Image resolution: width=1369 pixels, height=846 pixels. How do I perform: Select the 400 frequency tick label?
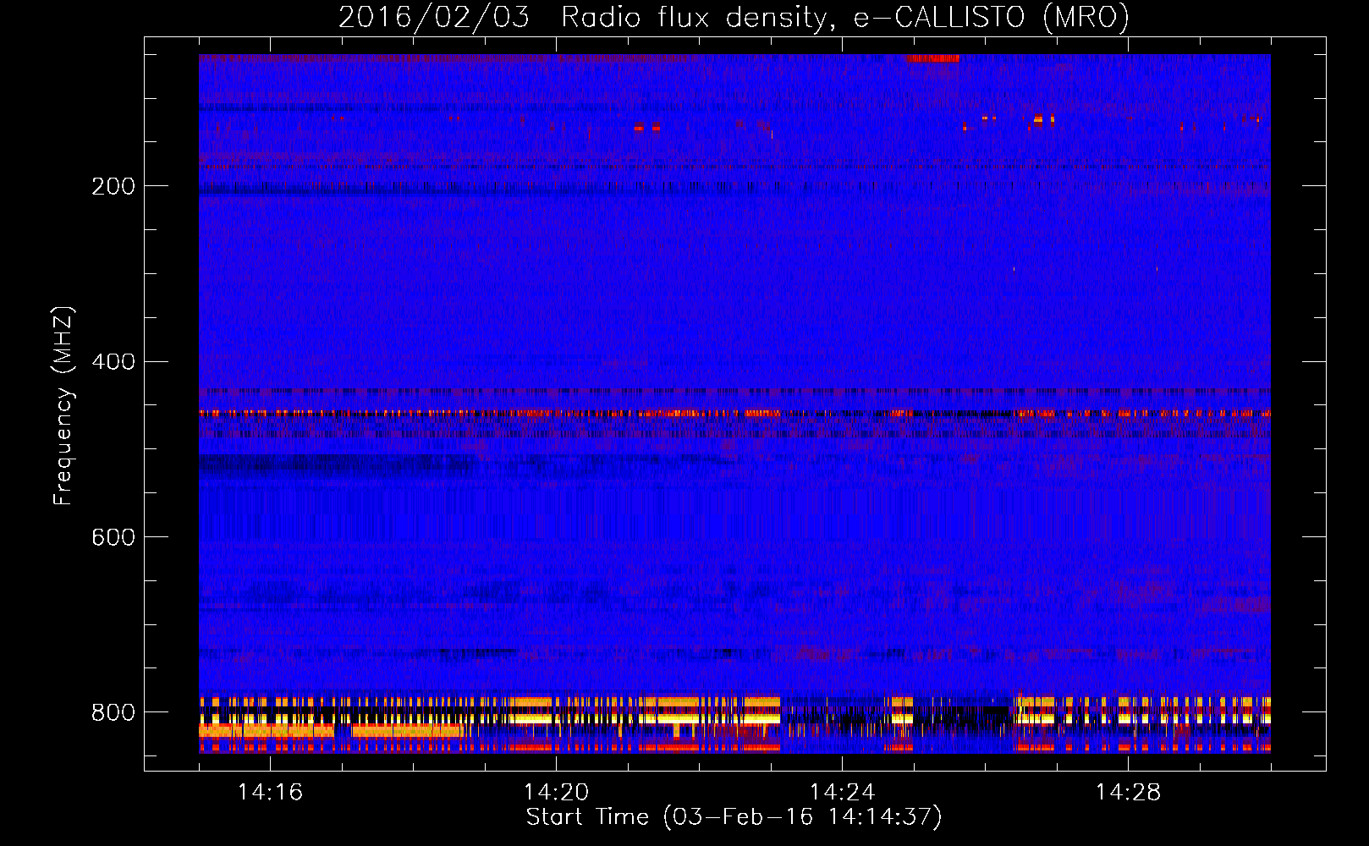[113, 362]
